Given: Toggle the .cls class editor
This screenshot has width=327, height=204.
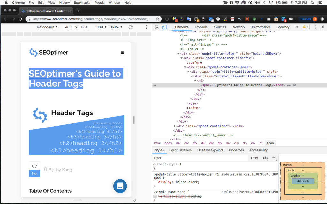Looking at the screenshot, I should (x=265, y=158).
